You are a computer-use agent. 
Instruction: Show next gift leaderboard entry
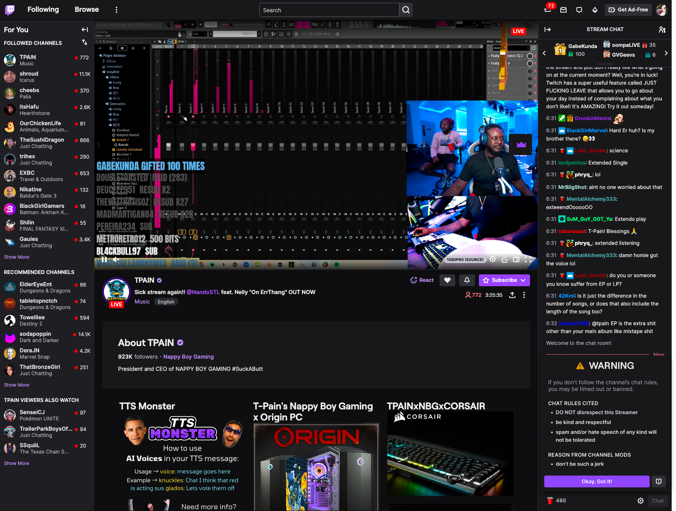666,53
